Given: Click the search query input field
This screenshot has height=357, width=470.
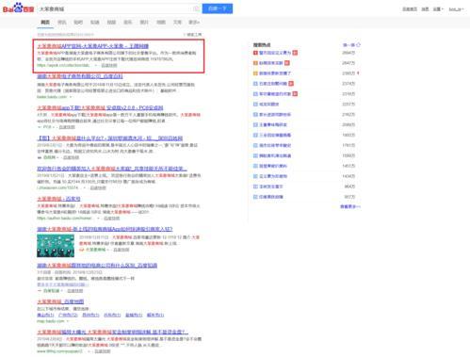Looking at the screenshot, I should [115, 8].
